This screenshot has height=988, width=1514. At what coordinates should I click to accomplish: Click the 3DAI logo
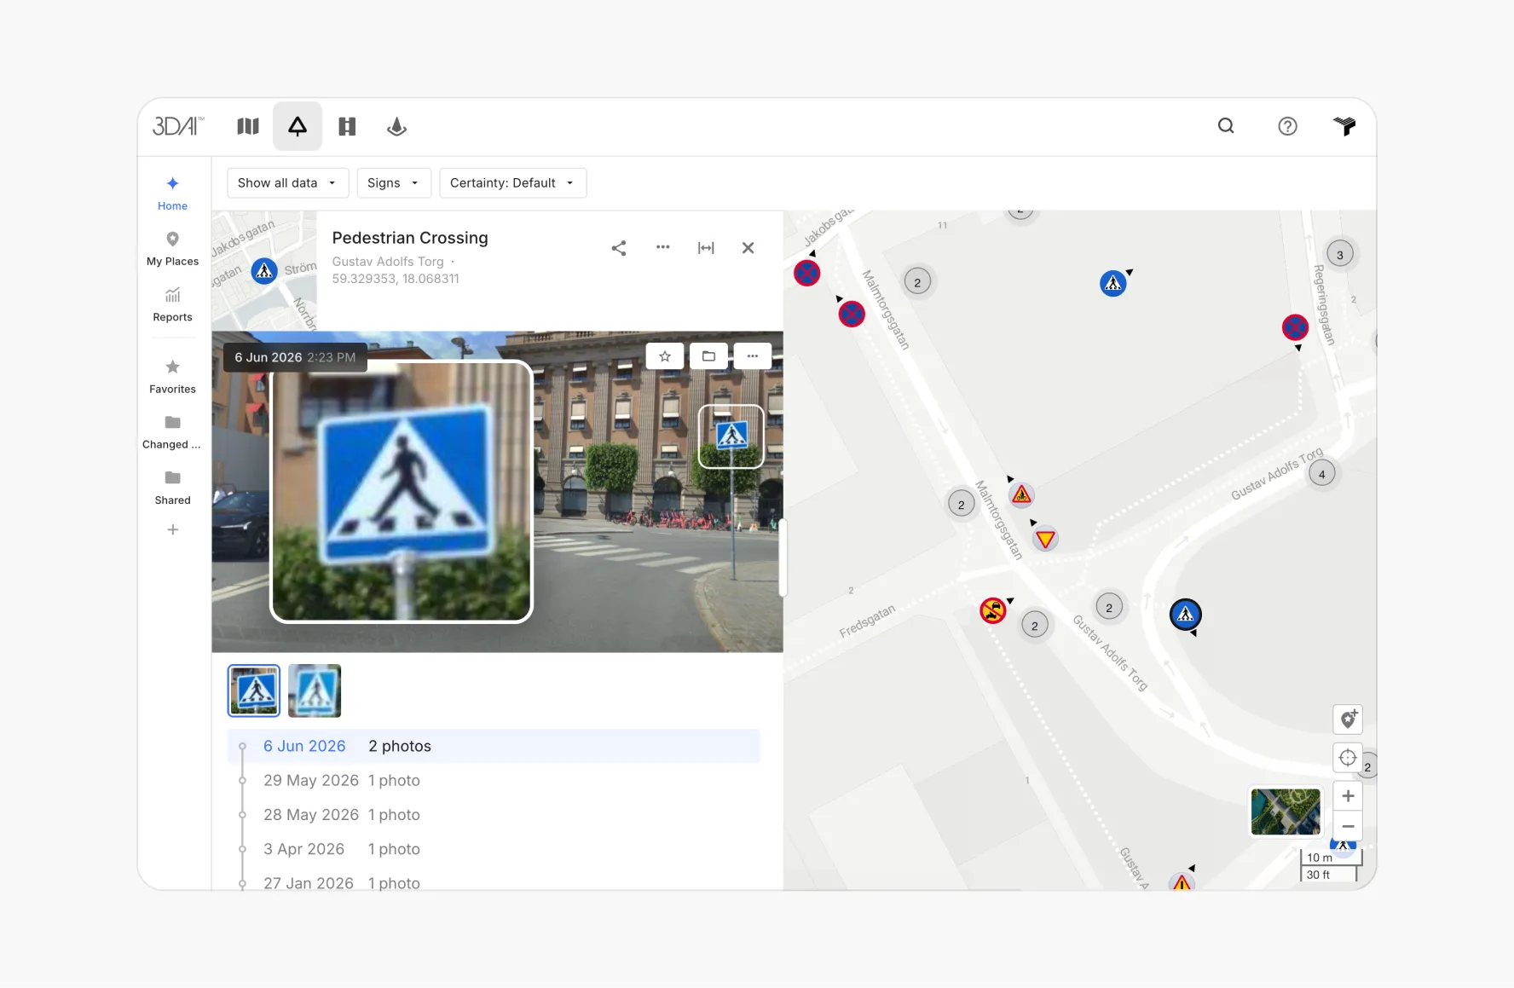[x=178, y=126]
